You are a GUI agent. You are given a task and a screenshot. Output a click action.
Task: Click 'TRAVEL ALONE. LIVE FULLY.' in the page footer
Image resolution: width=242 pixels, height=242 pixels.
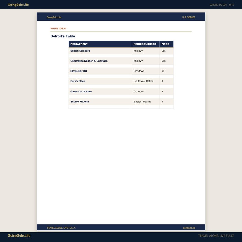(x=61, y=228)
